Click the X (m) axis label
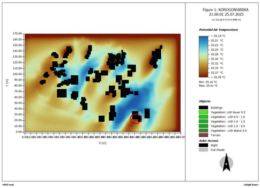 tap(103, 143)
